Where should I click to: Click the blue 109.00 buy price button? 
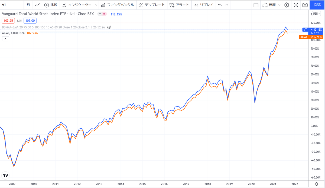30,20
